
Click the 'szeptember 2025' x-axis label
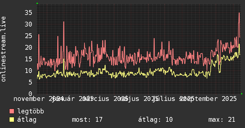coord(208,99)
